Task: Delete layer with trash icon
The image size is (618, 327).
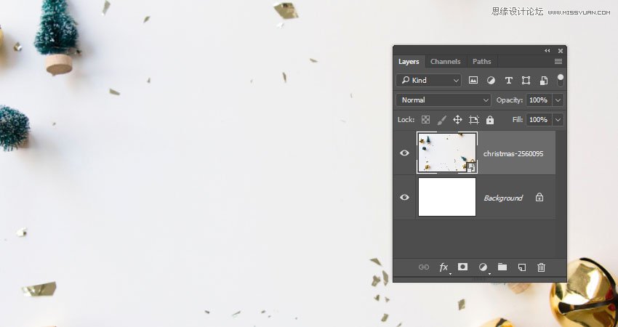Action: tap(541, 267)
